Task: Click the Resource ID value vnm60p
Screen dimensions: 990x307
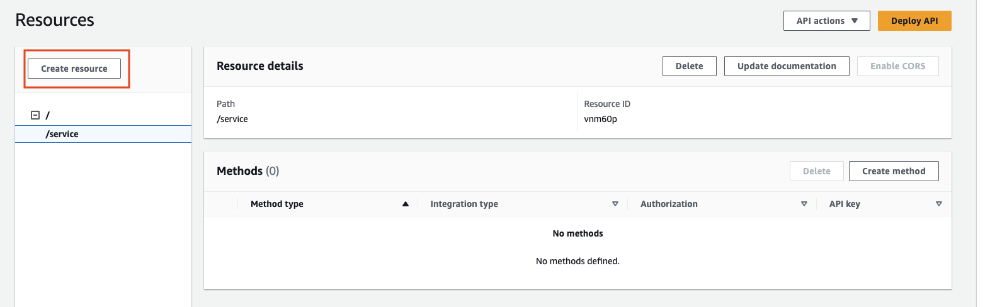Action: (600, 119)
